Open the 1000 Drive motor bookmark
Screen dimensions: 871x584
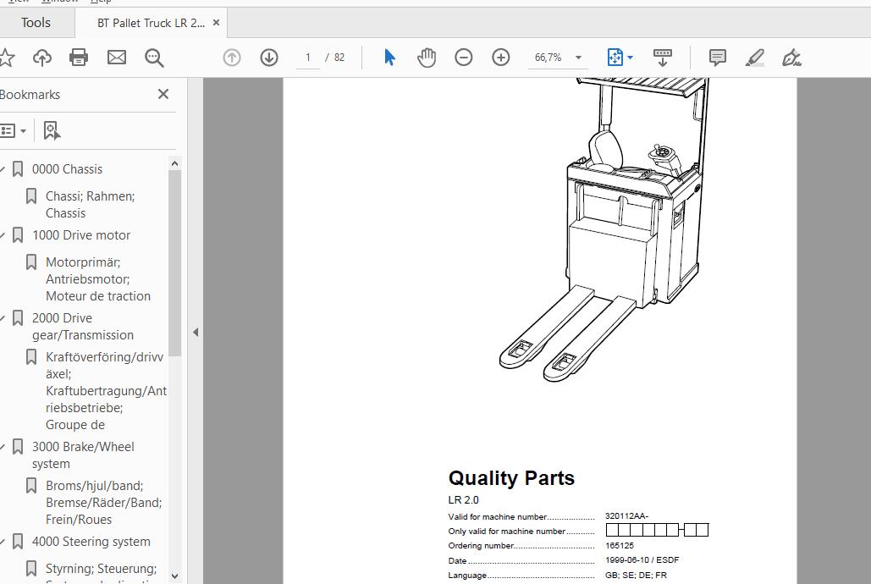click(x=81, y=235)
